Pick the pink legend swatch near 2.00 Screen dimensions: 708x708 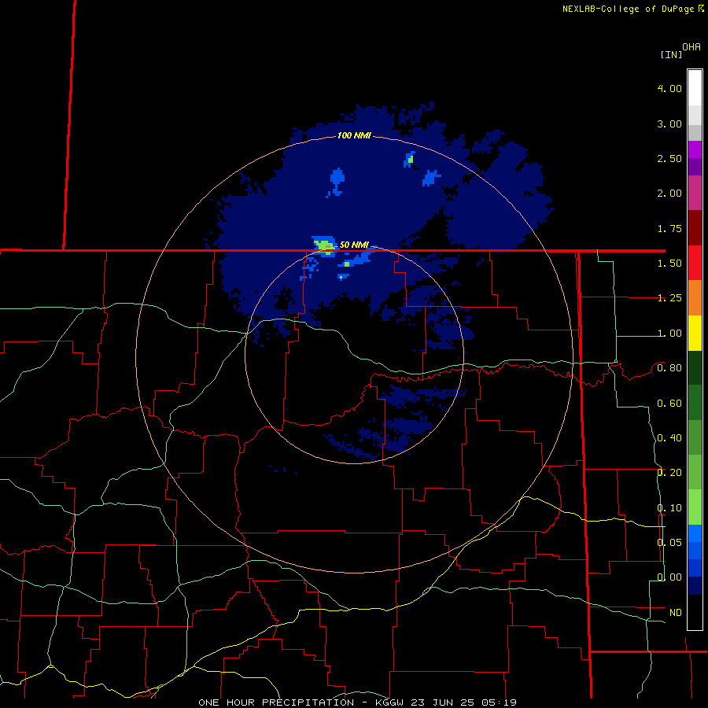[695, 193]
